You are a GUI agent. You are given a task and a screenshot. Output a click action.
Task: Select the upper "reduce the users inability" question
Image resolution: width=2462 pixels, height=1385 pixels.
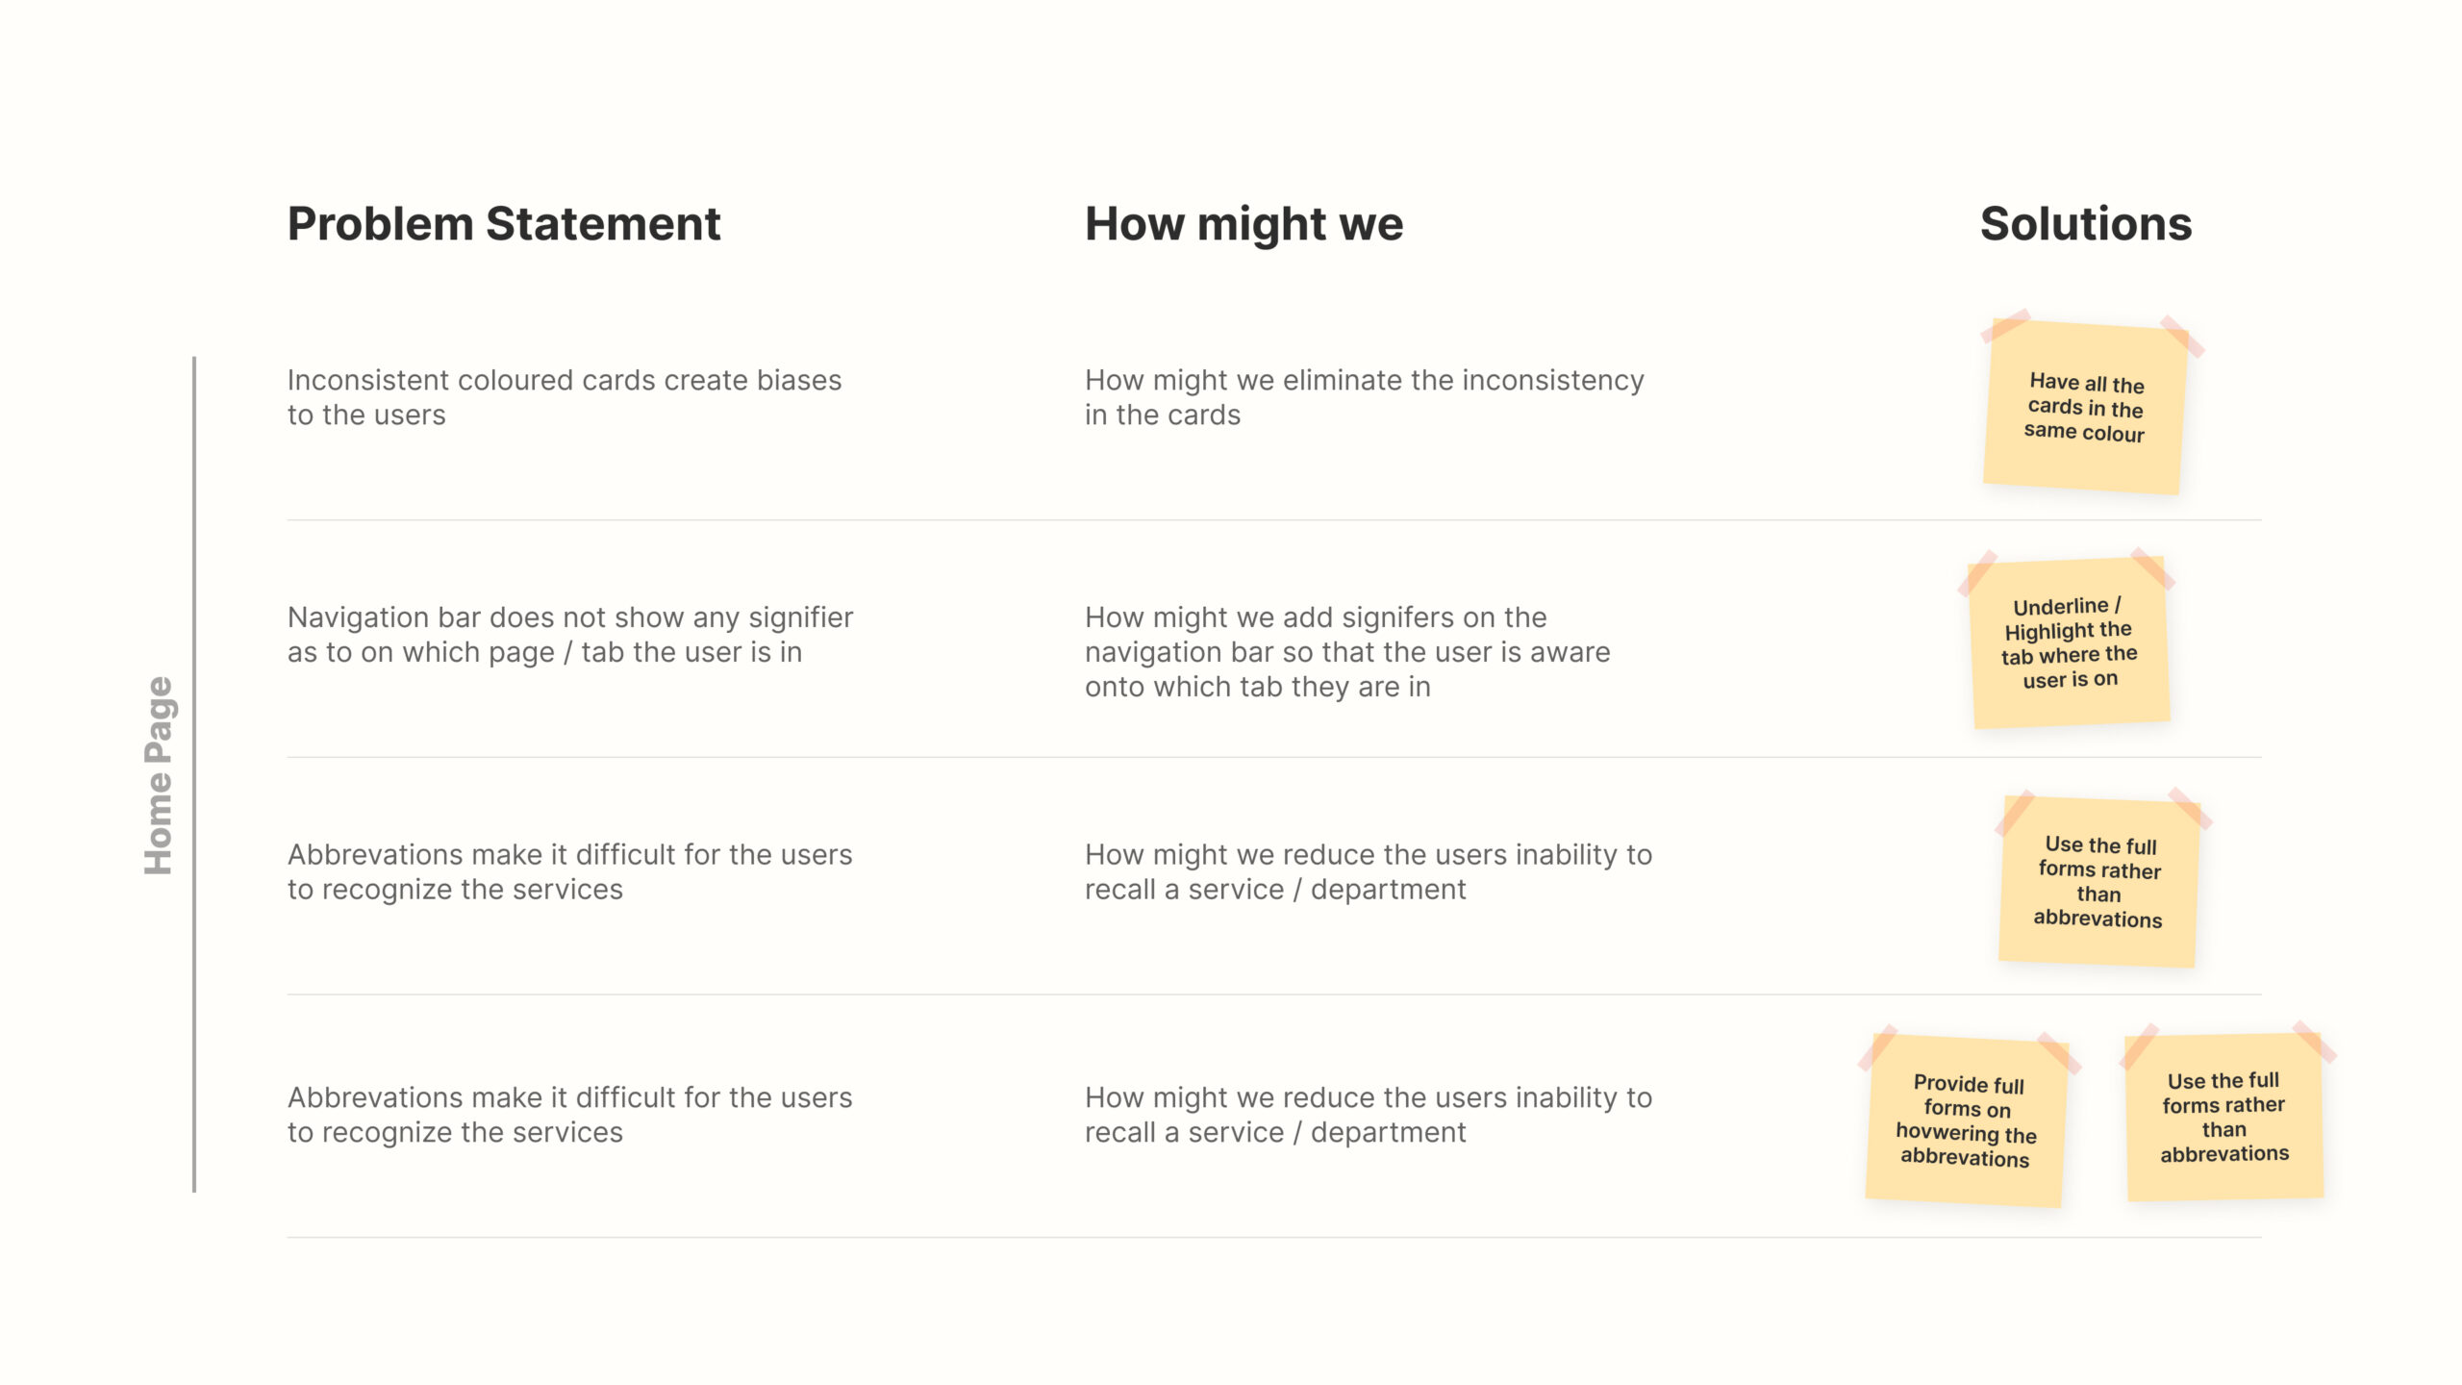pyautogui.click(x=1368, y=872)
